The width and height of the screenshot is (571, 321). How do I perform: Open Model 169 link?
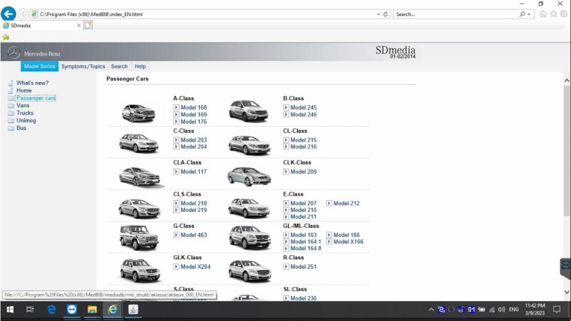194,115
